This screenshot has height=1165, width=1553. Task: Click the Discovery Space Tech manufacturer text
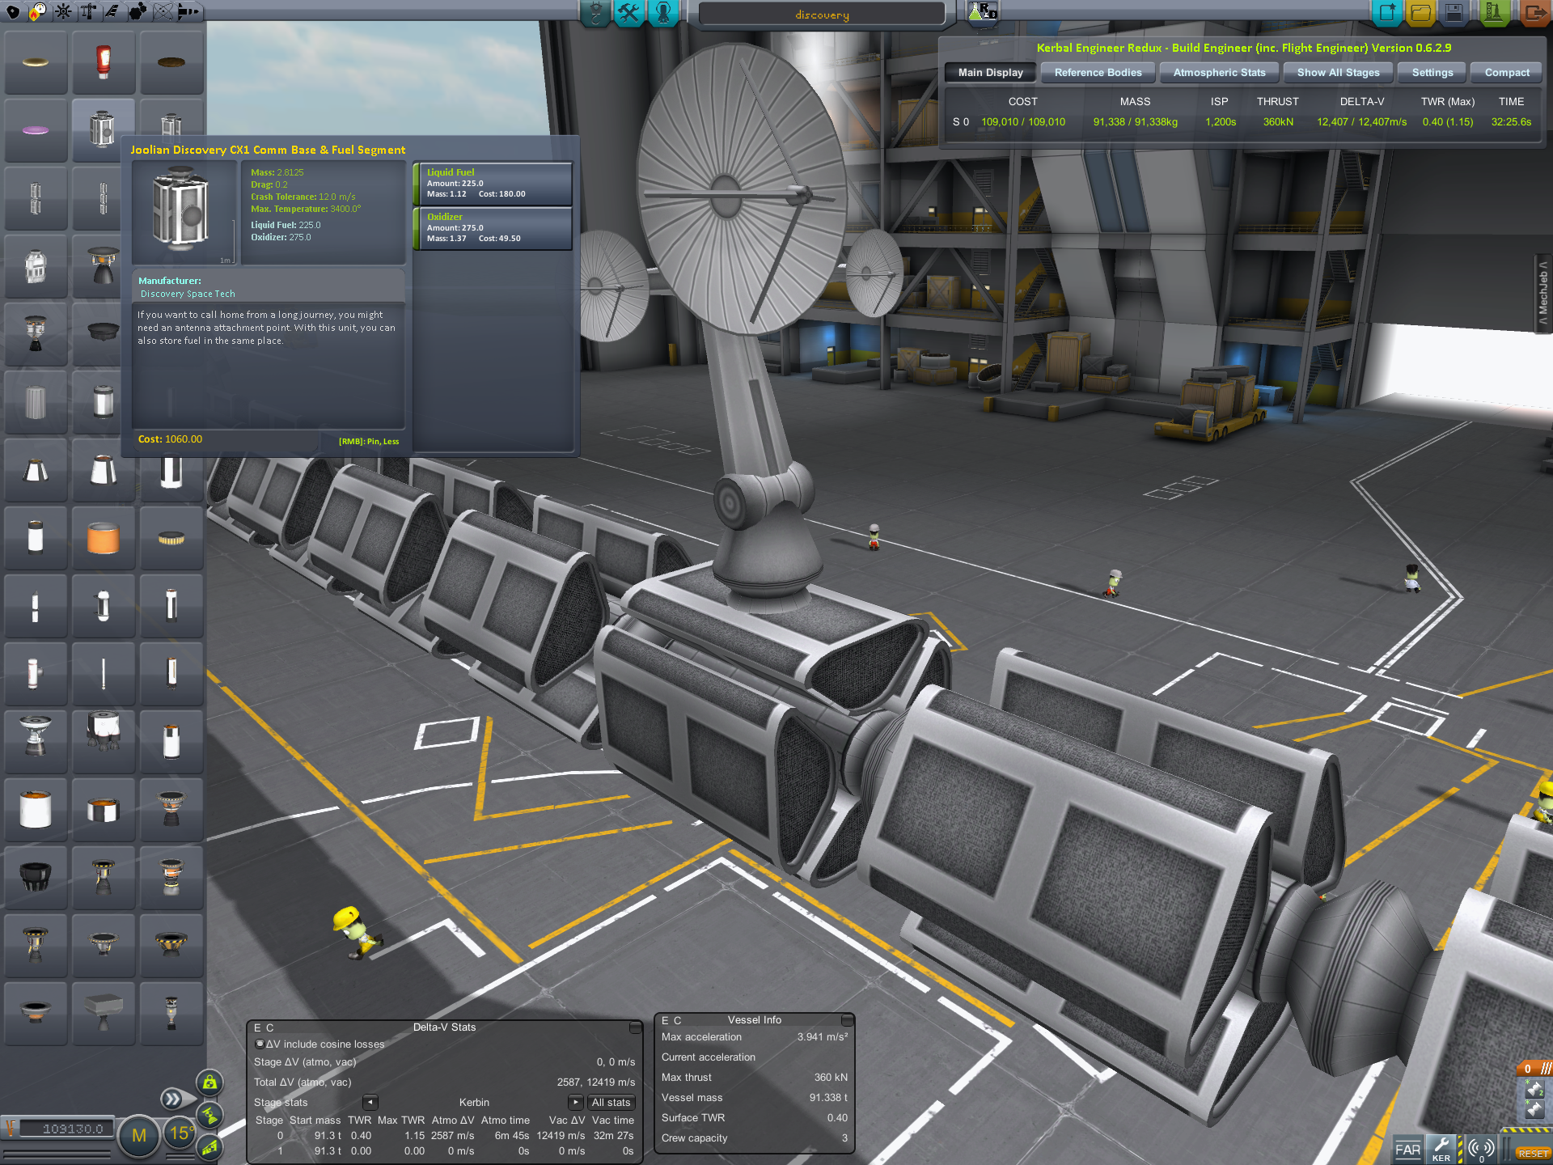tap(188, 294)
